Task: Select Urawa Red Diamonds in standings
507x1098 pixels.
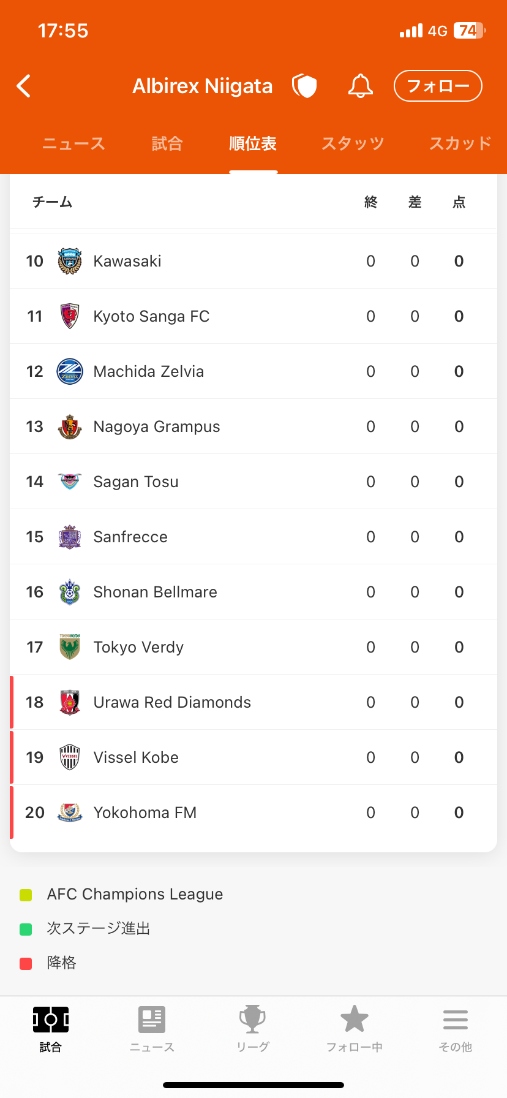Action: click(172, 702)
